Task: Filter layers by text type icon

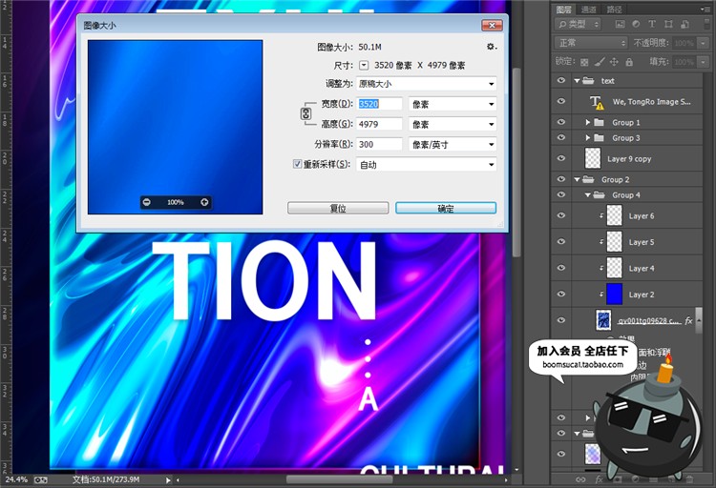Action: pyautogui.click(x=654, y=25)
